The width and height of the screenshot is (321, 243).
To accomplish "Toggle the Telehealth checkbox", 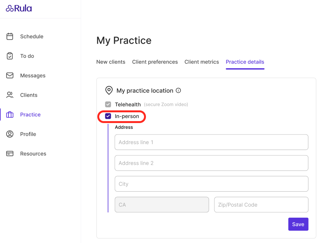I will 108,104.
